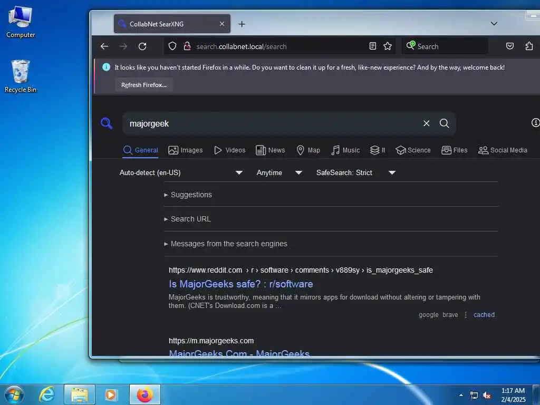Image resolution: width=540 pixels, height=405 pixels.
Task: Open the Anytime time range dropdown
Action: click(279, 172)
